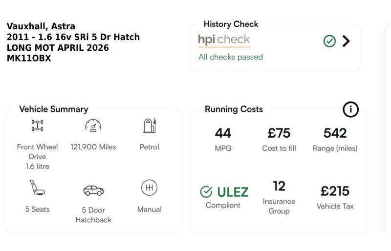391x251 pixels.
Task: Click the 5 Seats car seat icon
Action: click(x=38, y=188)
